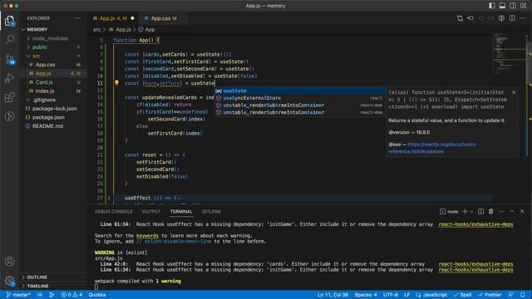The image size is (532, 299).
Task: Unfold the useEffect block on line 27
Action: (x=109, y=198)
